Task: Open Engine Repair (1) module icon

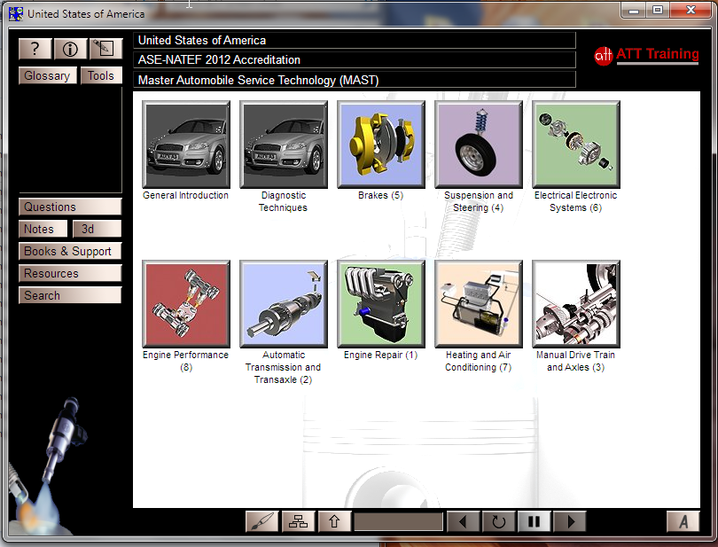Action: click(381, 304)
